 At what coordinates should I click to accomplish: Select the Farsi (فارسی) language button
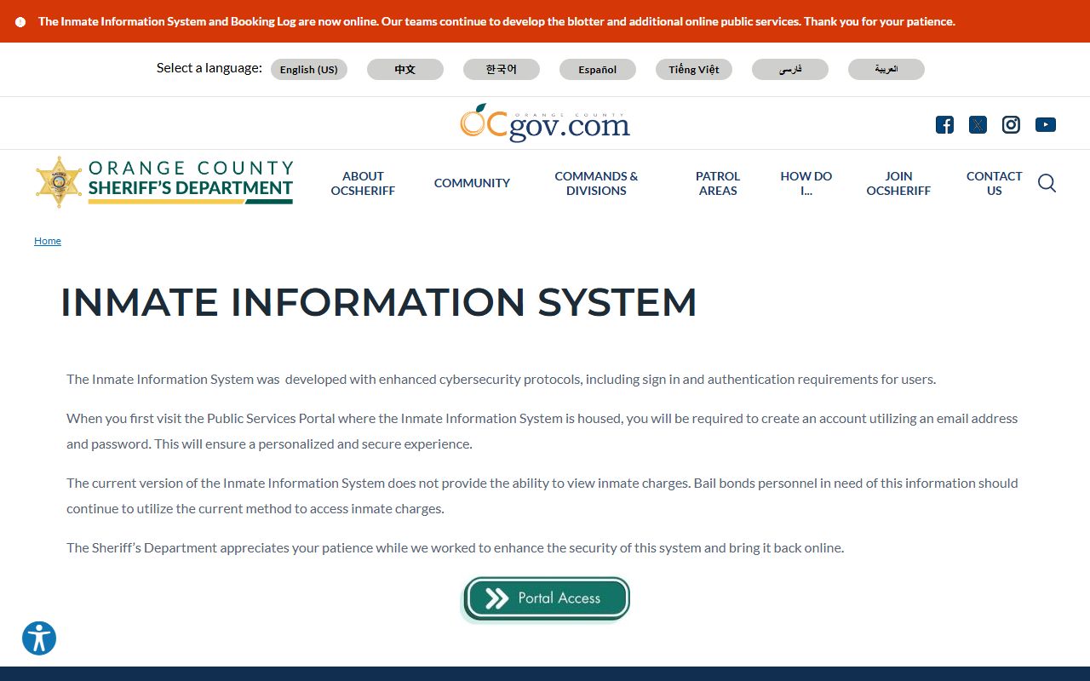790,70
